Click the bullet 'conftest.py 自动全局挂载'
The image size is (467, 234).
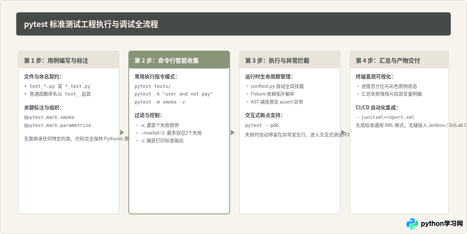click(275, 86)
